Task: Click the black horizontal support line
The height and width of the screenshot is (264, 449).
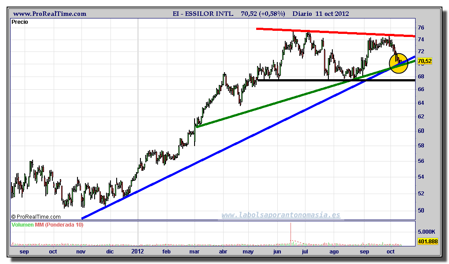Action: (336, 80)
